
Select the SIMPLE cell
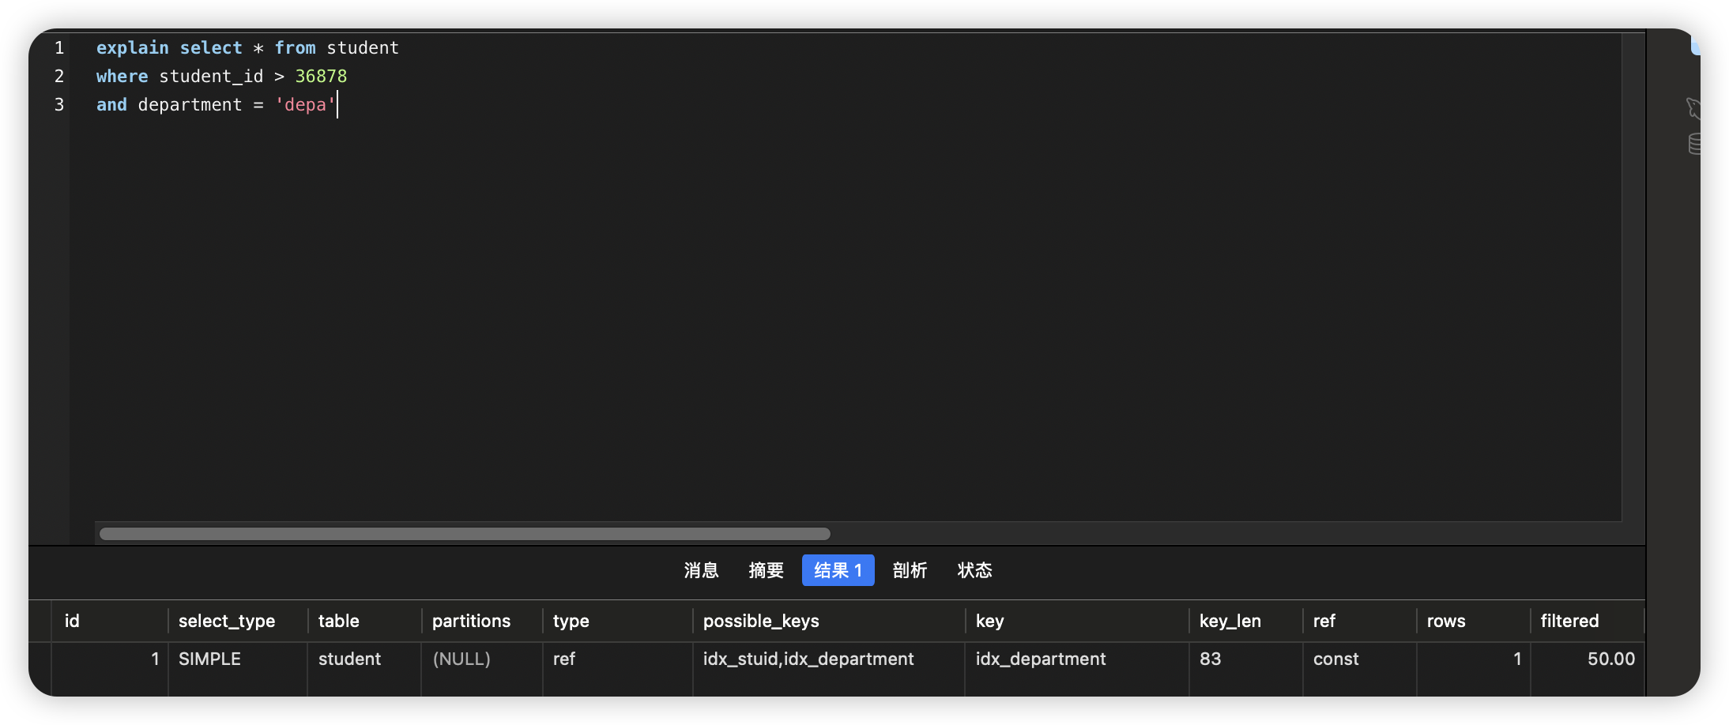(237, 659)
